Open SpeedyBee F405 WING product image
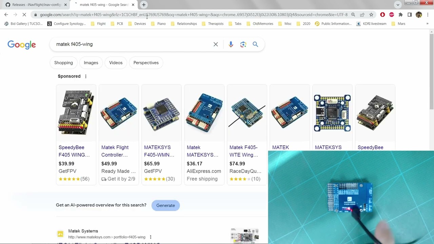This screenshot has width=434, height=244. [x=76, y=113]
